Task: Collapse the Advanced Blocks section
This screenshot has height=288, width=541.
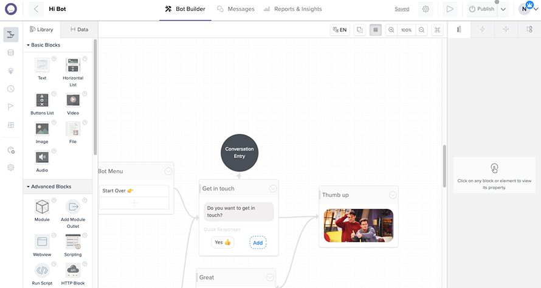Action: click(49, 187)
